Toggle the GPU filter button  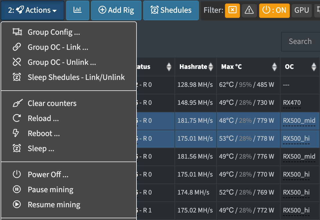pyautogui.click(x=301, y=10)
